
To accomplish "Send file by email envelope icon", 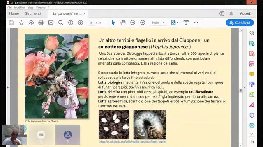I will 51,22.
